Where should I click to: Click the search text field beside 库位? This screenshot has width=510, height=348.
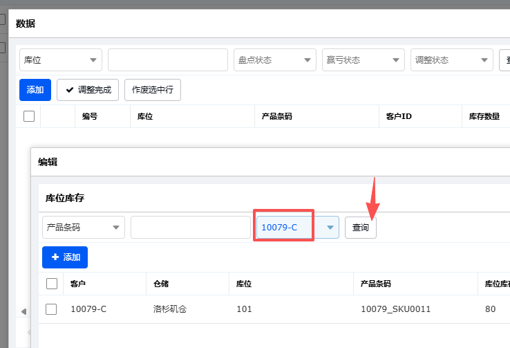(167, 60)
